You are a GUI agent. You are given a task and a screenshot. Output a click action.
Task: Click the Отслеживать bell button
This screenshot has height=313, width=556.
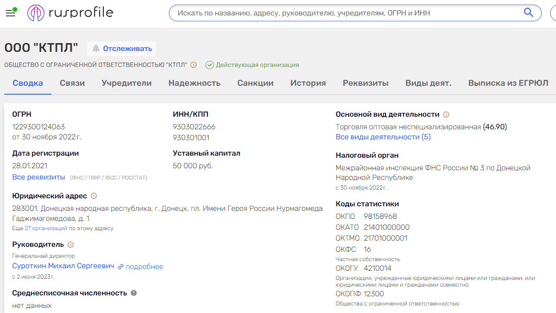coord(122,49)
